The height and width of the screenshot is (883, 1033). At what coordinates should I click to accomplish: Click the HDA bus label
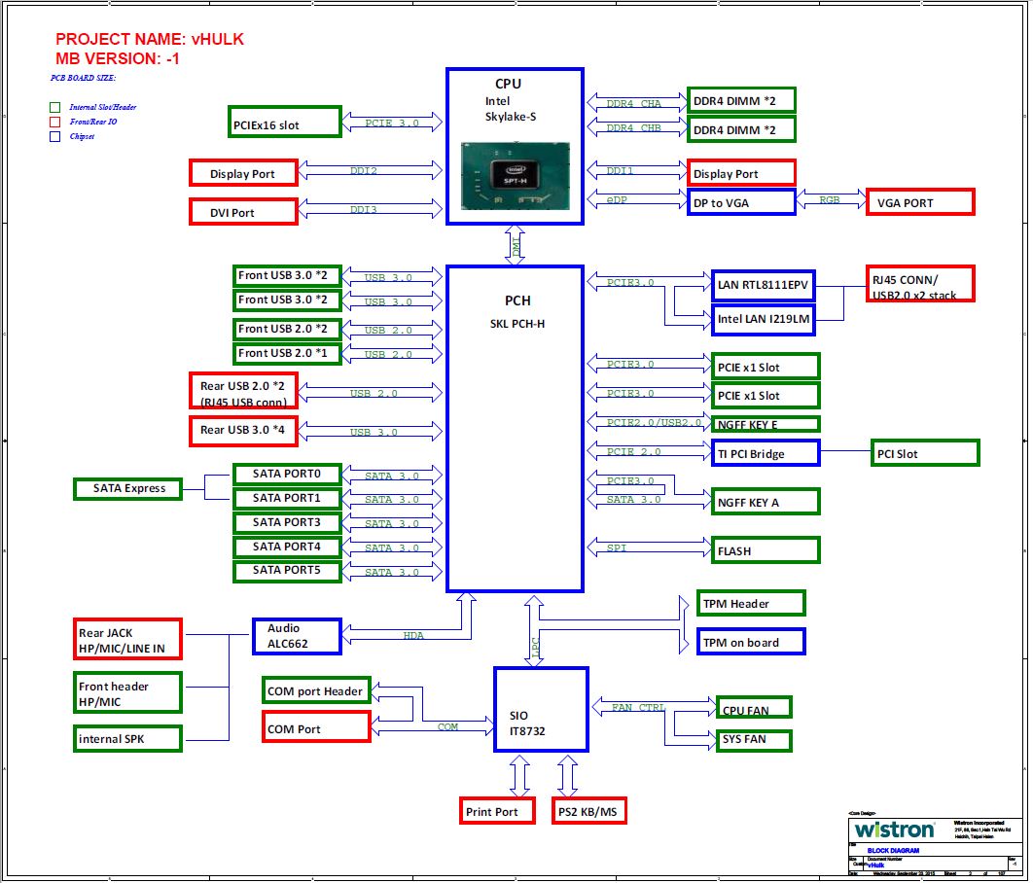point(413,635)
